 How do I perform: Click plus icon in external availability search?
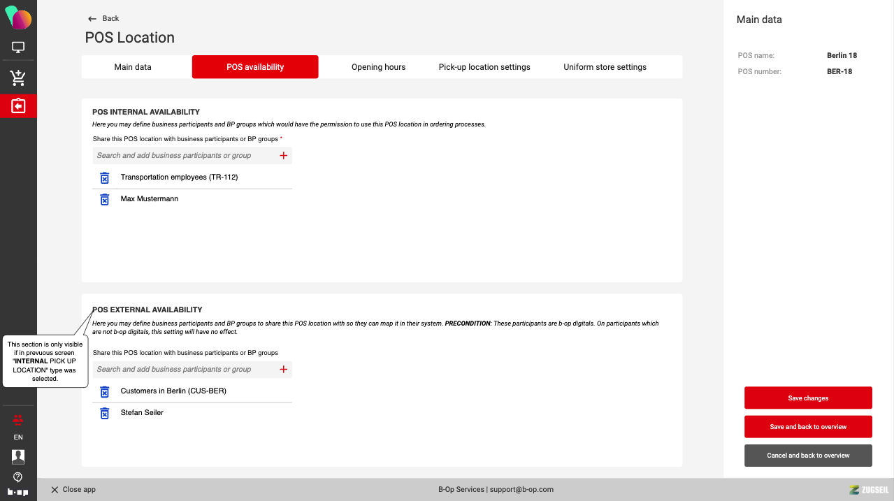coord(283,370)
